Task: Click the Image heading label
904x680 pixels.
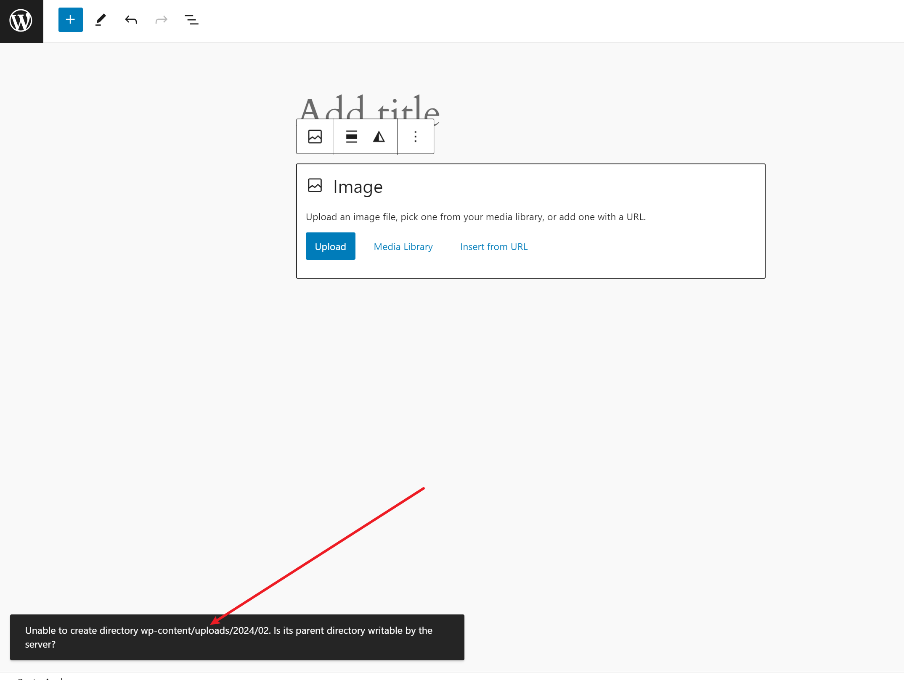Action: click(x=358, y=187)
